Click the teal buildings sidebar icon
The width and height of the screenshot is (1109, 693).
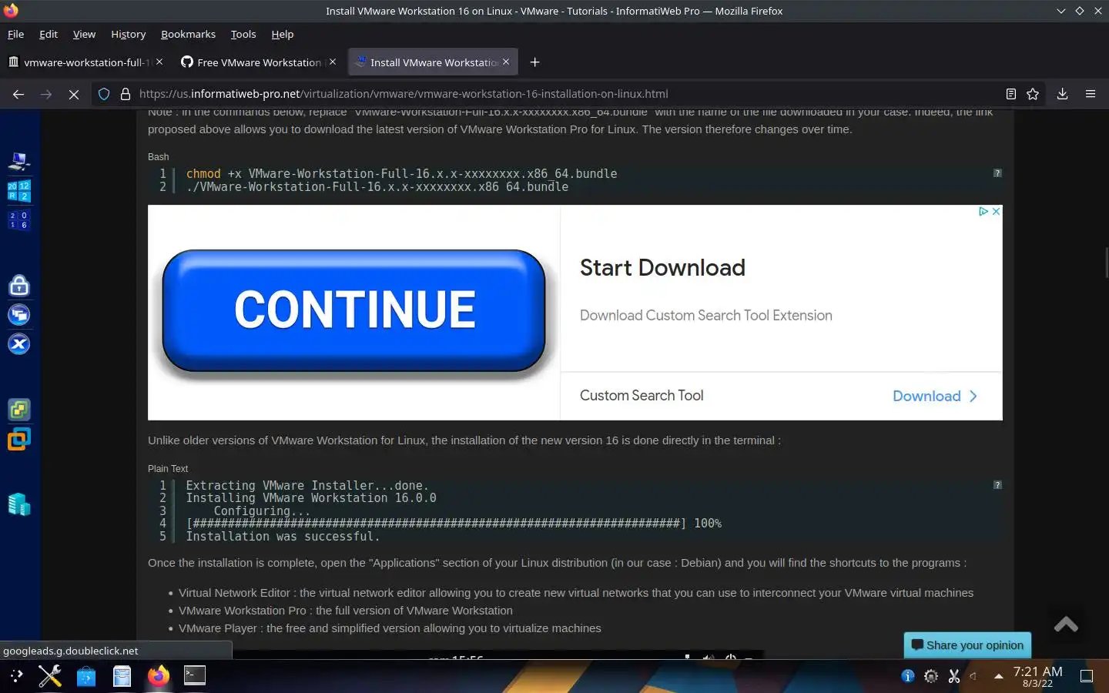[19, 504]
